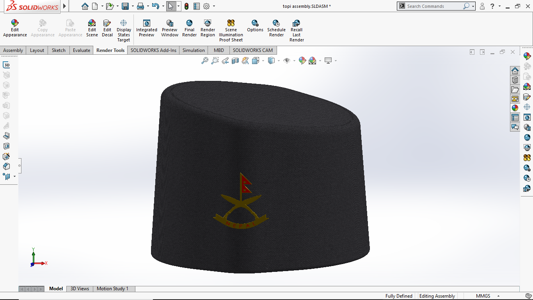Open the File Properties list icon
The image size is (533, 300).
197,6
